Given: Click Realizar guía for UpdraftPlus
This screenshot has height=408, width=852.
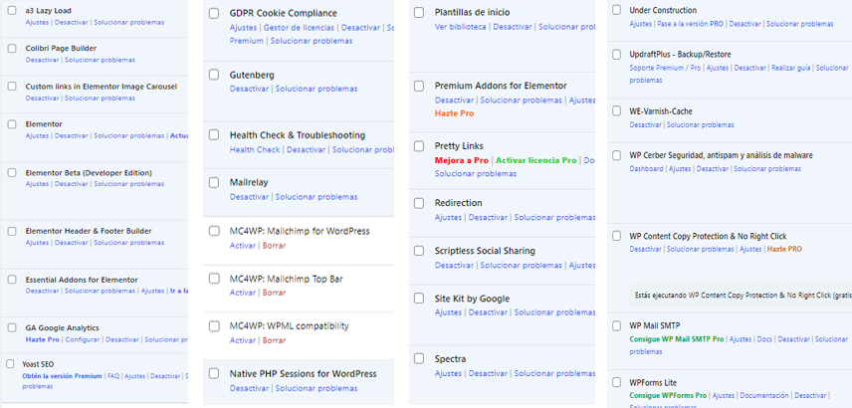Looking at the screenshot, I should pyautogui.click(x=790, y=68).
